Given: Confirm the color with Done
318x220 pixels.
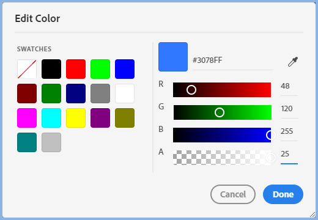Looking at the screenshot, I should pyautogui.click(x=283, y=194).
